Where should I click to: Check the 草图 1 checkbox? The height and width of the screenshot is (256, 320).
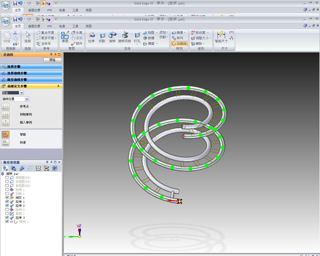click(7, 213)
